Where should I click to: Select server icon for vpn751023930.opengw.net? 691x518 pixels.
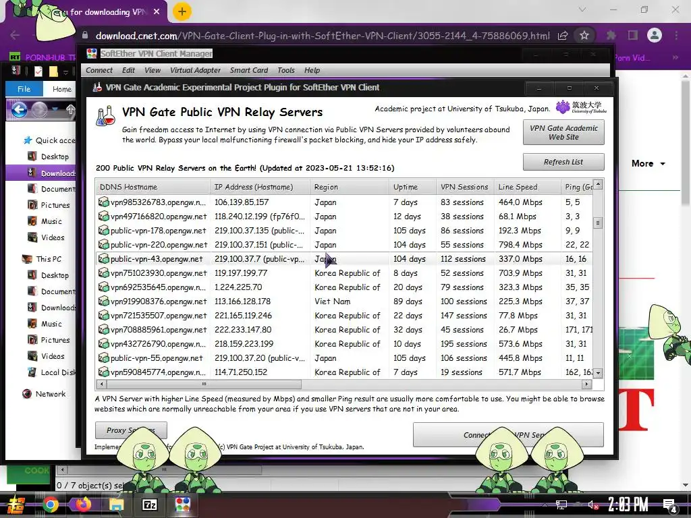tap(103, 272)
